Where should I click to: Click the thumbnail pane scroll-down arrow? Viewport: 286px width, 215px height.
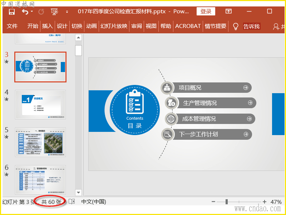78,192
